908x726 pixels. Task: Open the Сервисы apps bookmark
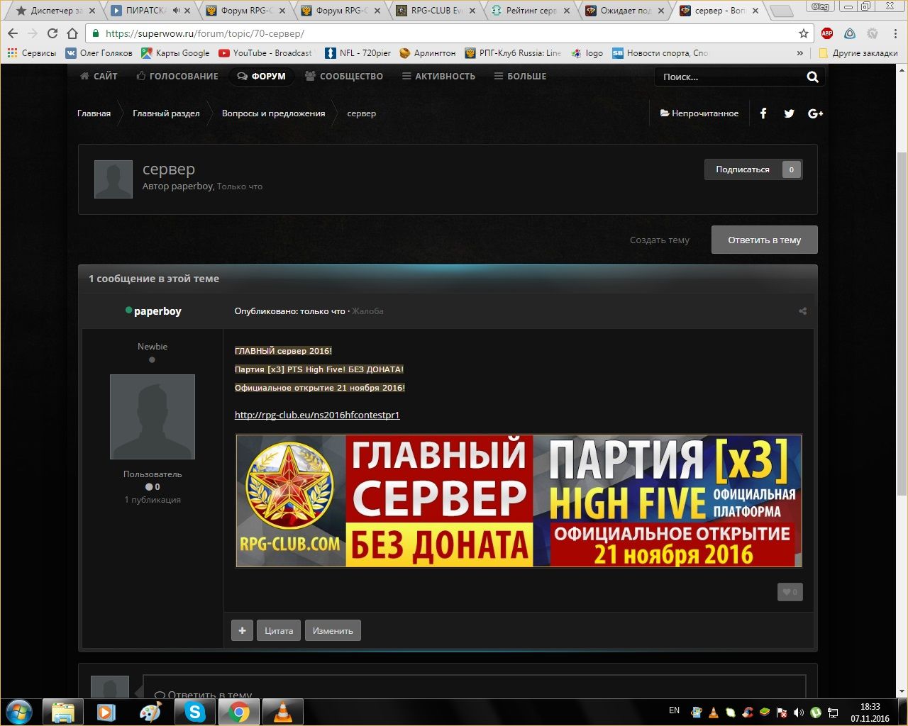click(x=31, y=53)
